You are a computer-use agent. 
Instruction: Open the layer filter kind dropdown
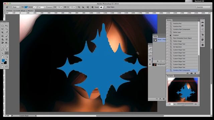pyautogui.click(x=150, y=49)
